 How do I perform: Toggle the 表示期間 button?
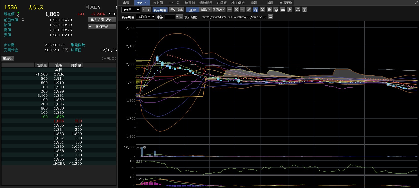point(160,10)
